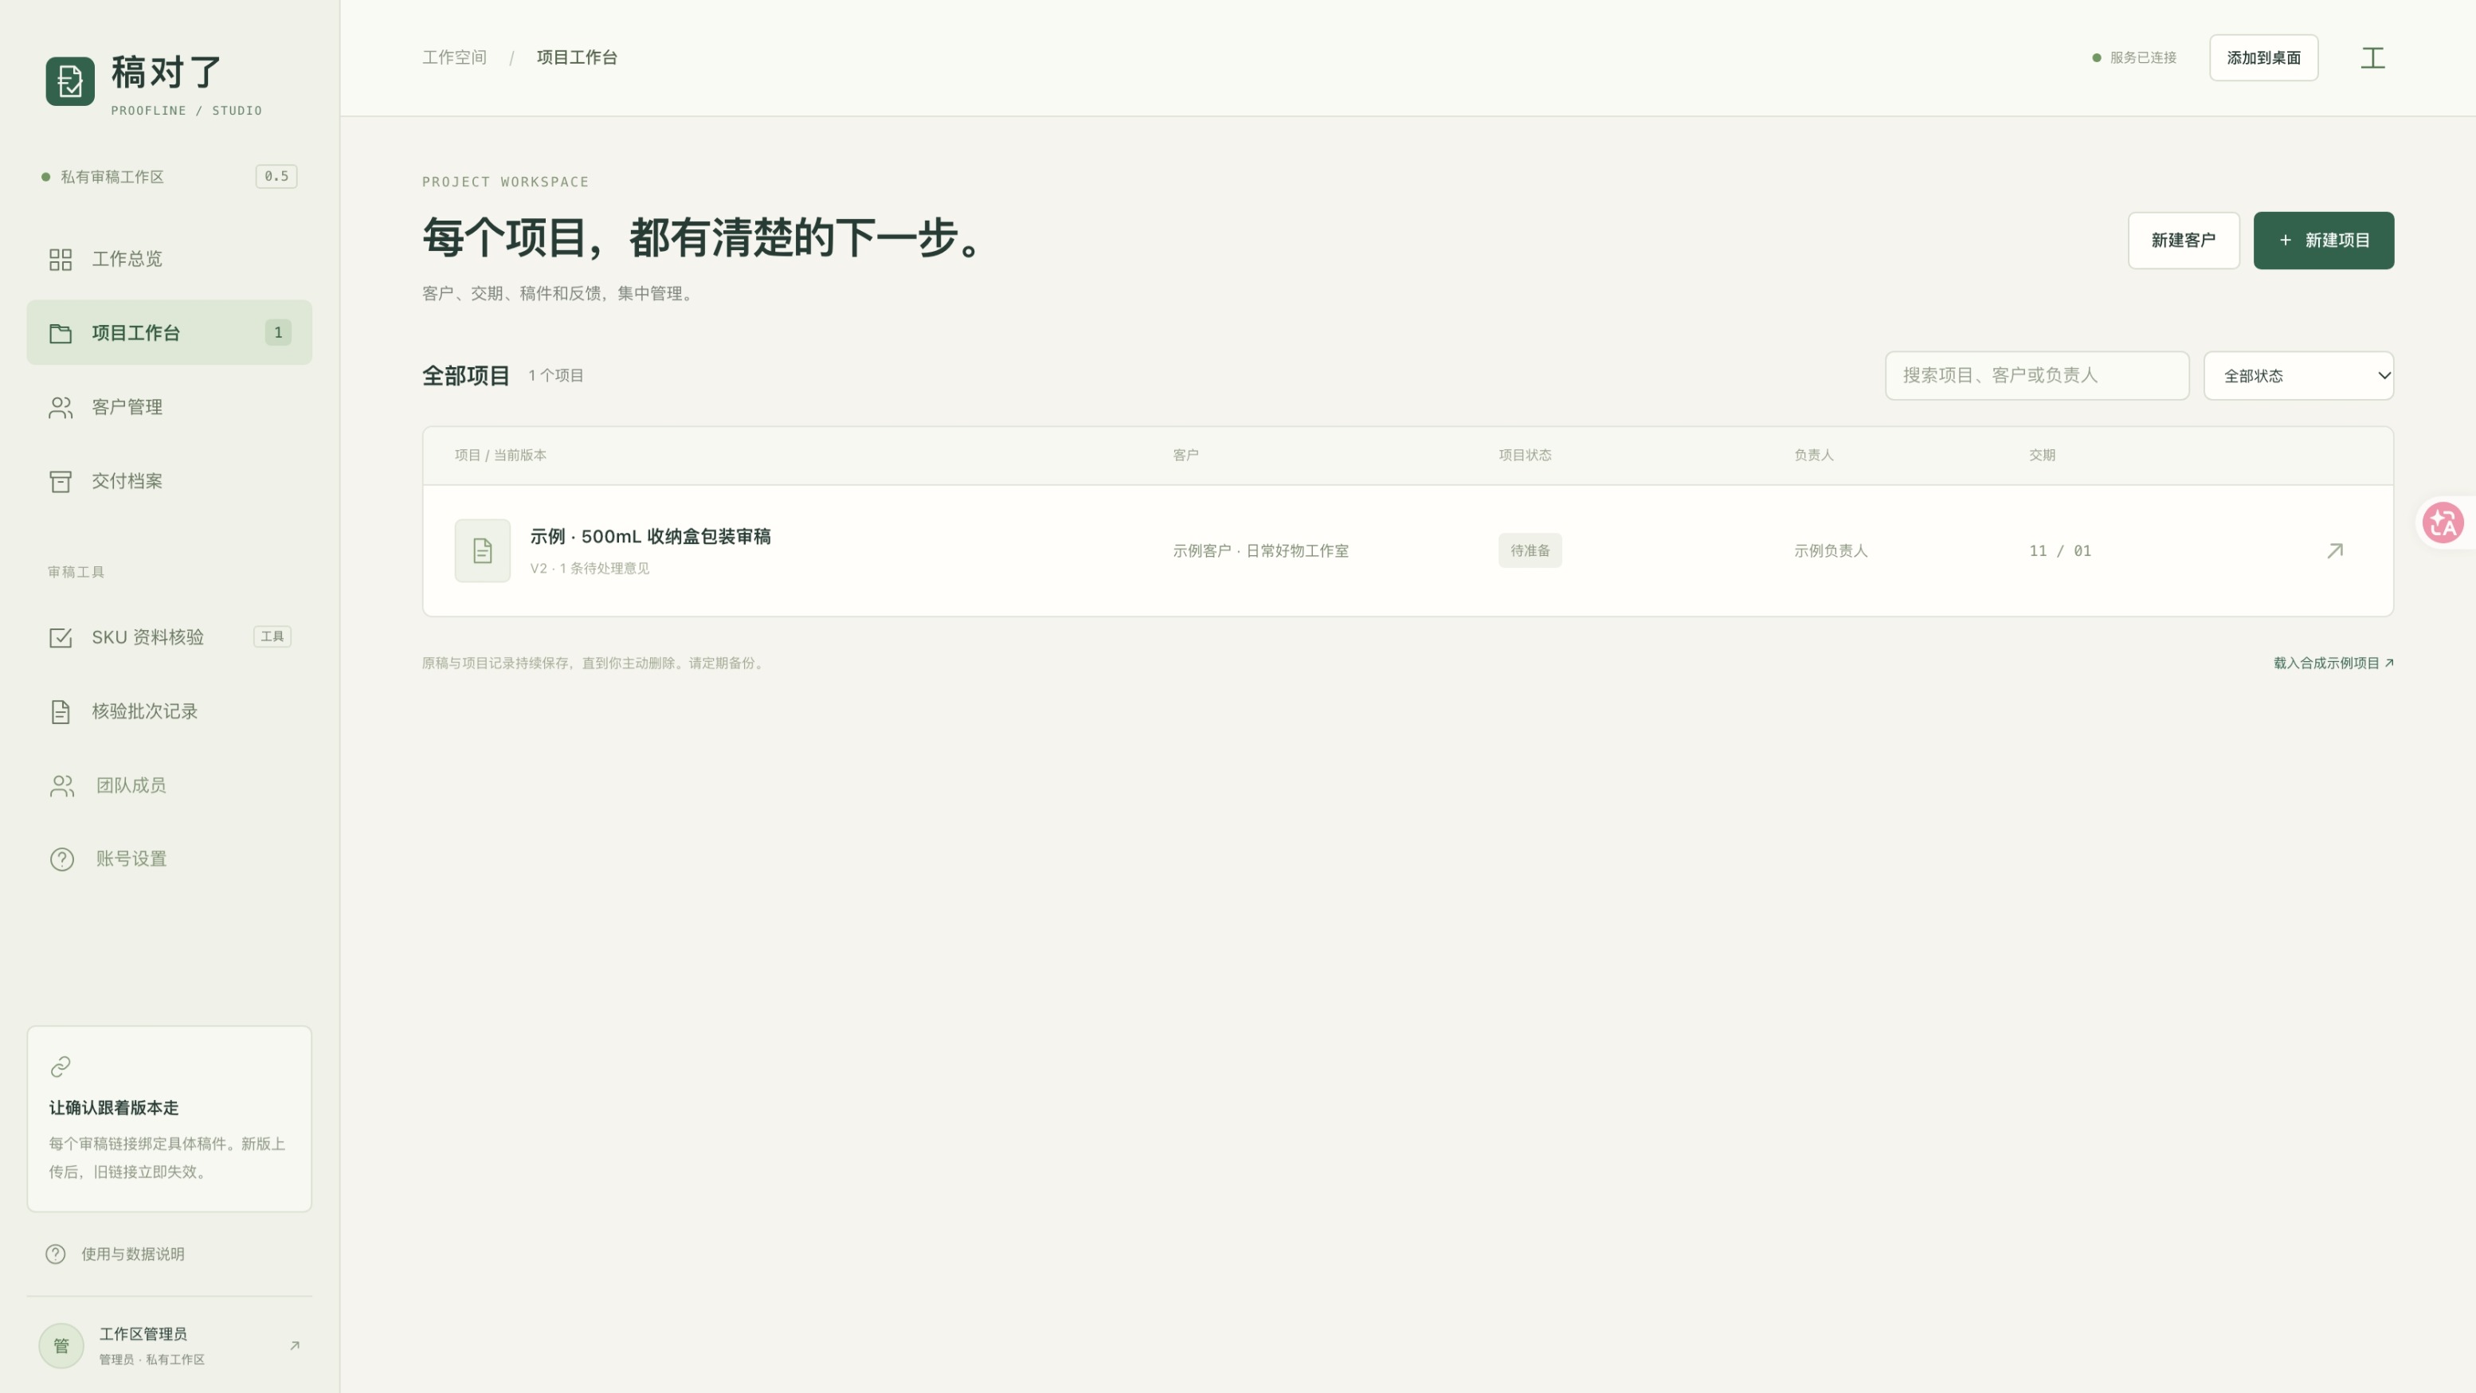The height and width of the screenshot is (1393, 2476).
Task: Open 账号设置 menu item
Action: 169,859
